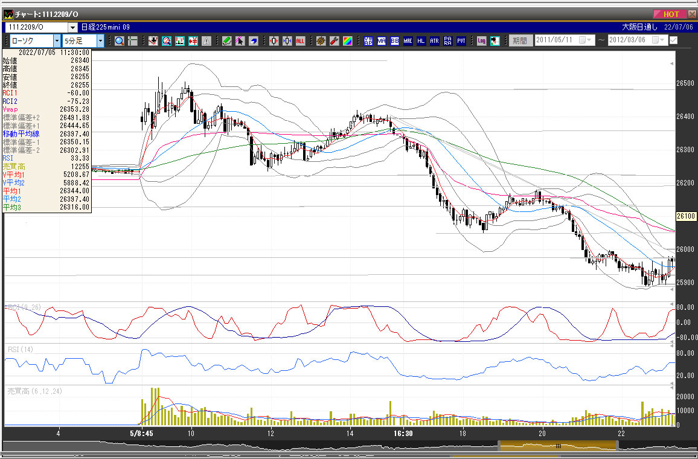This screenshot has width=698, height=459.
Task: Click the range slider thumb at bottom
Action: click(x=559, y=446)
